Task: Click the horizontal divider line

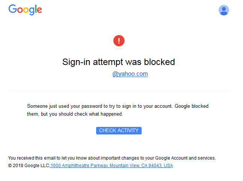Action: 119,90
